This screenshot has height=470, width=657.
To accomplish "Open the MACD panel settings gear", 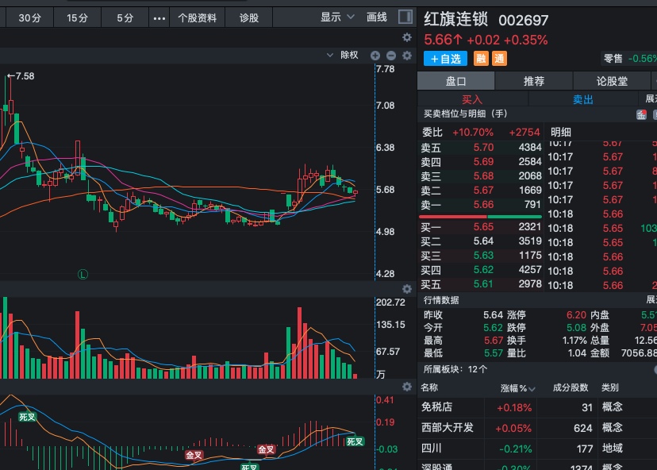I will [407, 387].
